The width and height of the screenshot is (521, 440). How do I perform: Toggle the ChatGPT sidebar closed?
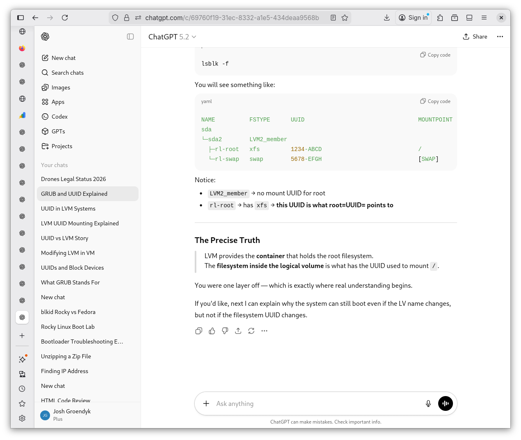(x=130, y=37)
